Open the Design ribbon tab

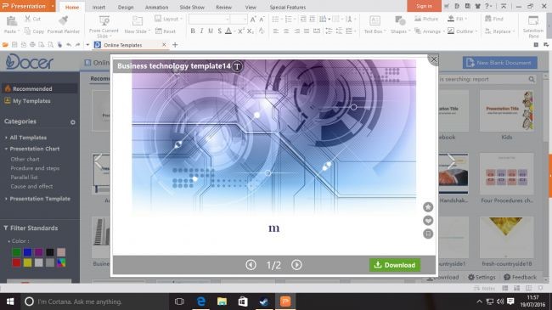[126, 7]
